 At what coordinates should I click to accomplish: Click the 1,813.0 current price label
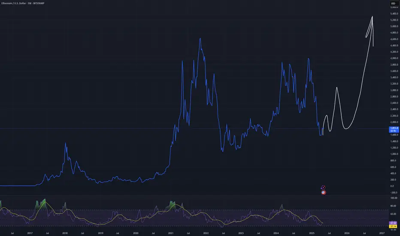393,129
